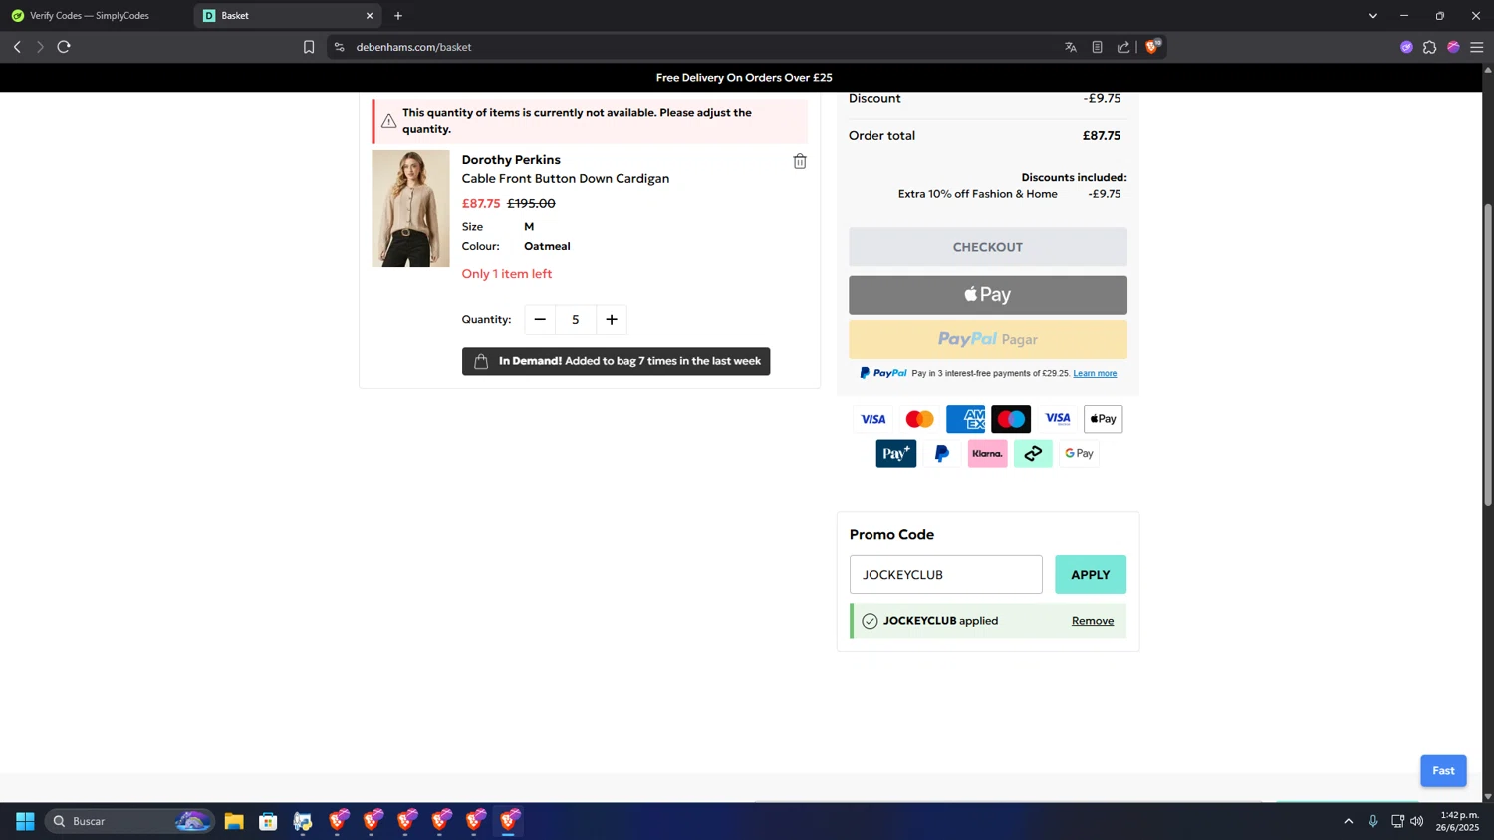
Task: Click the quantity field showing 5
Action: click(x=575, y=319)
